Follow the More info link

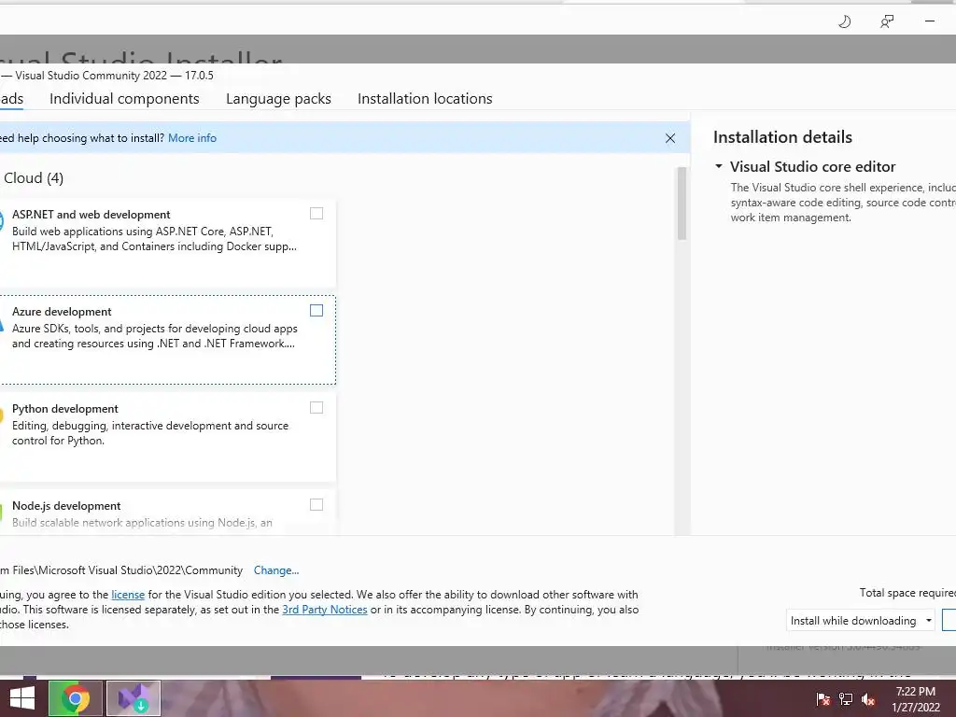coord(192,138)
